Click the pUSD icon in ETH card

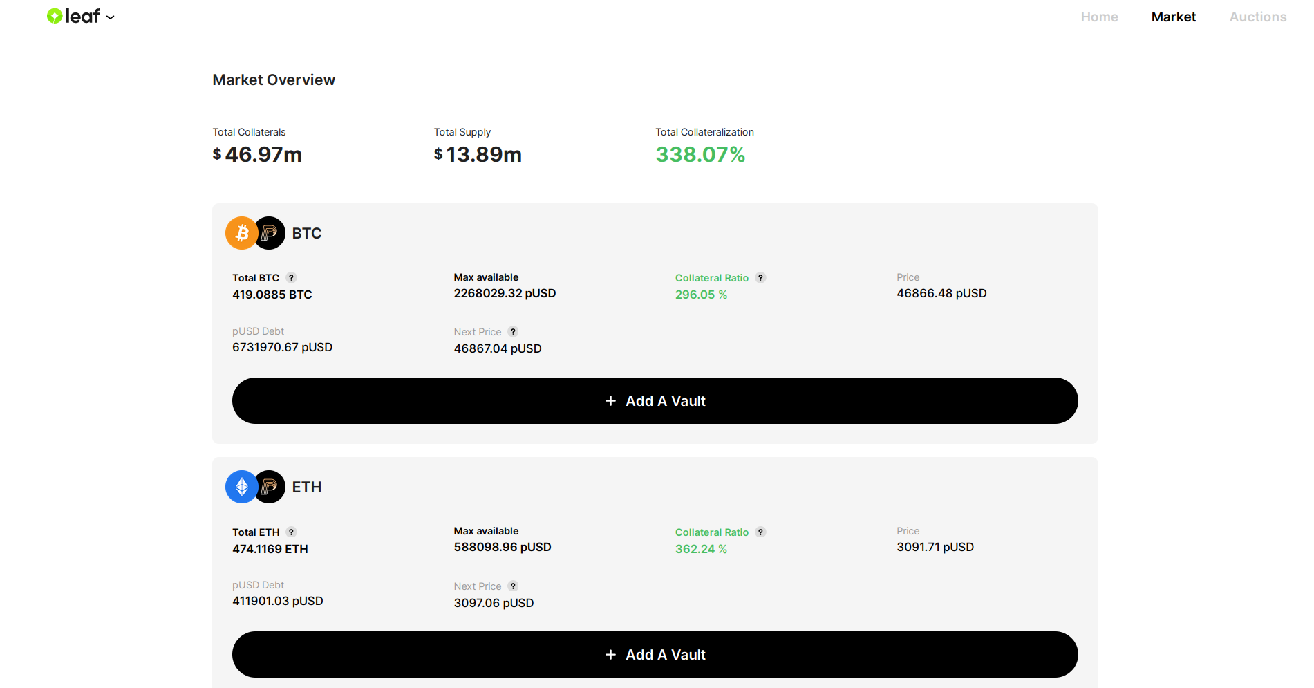pyautogui.click(x=270, y=487)
